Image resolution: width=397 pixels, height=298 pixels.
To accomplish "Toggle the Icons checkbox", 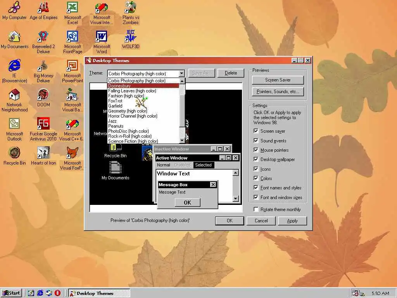I will 256,169.
